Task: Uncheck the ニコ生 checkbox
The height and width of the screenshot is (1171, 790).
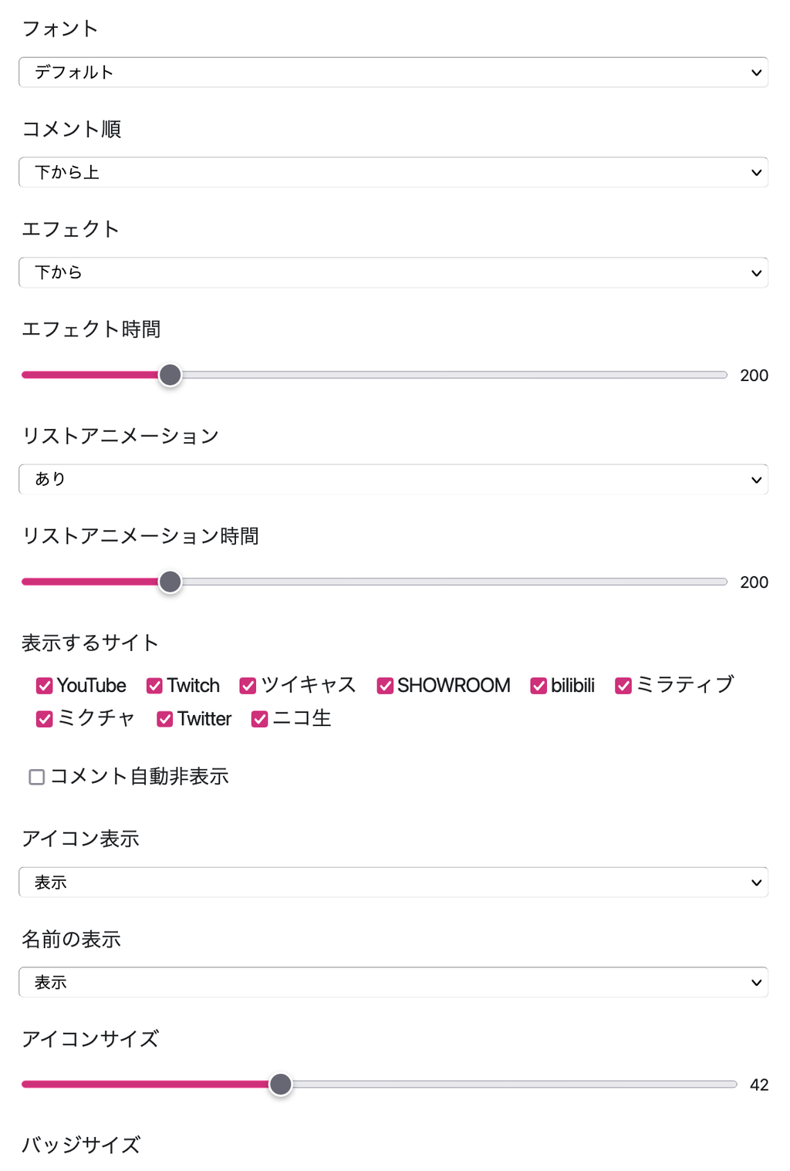Action: pos(260,719)
